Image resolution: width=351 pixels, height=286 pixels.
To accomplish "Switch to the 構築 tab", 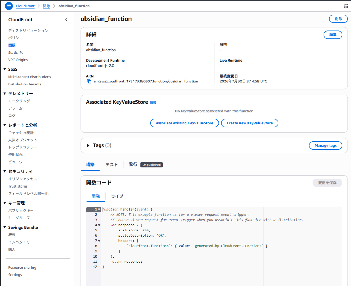I will point(90,165).
